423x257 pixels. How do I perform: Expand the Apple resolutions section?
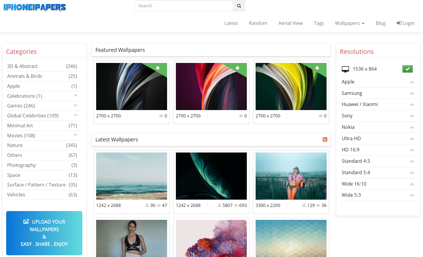(412, 82)
